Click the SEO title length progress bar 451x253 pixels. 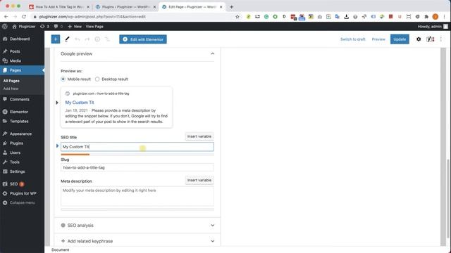137,155
